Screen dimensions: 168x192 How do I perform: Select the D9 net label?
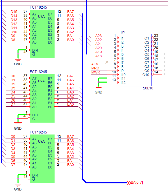click(x=13, y=36)
